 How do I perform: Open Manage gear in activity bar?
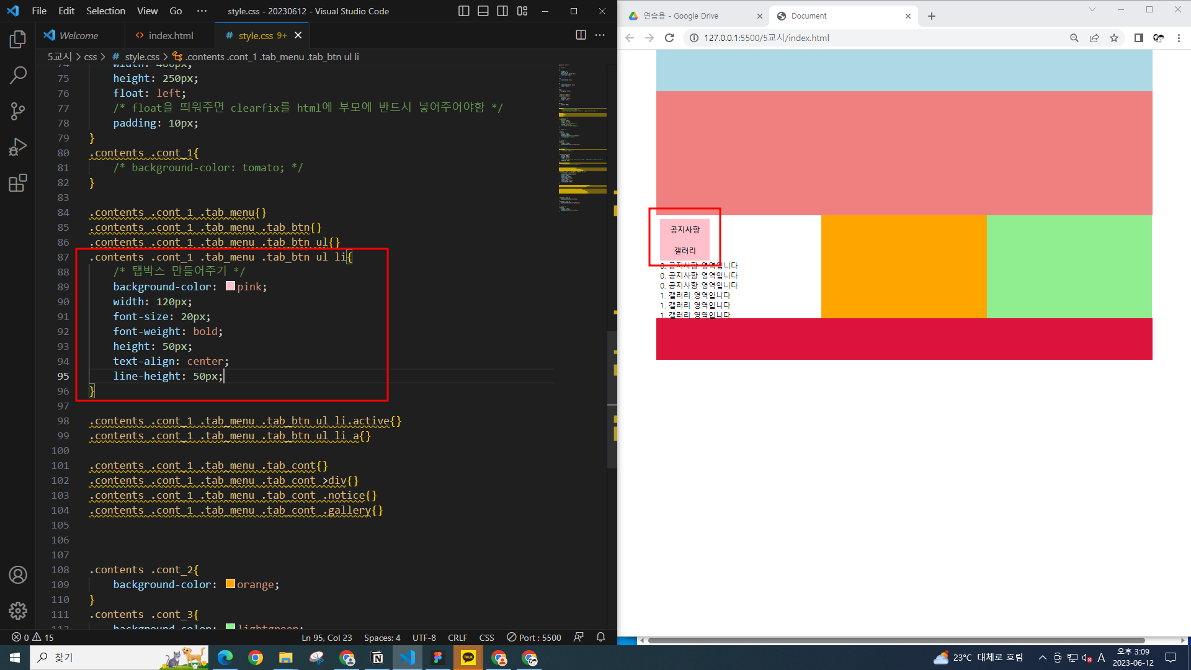point(18,610)
